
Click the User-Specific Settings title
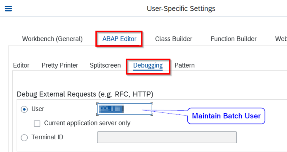point(181,9)
